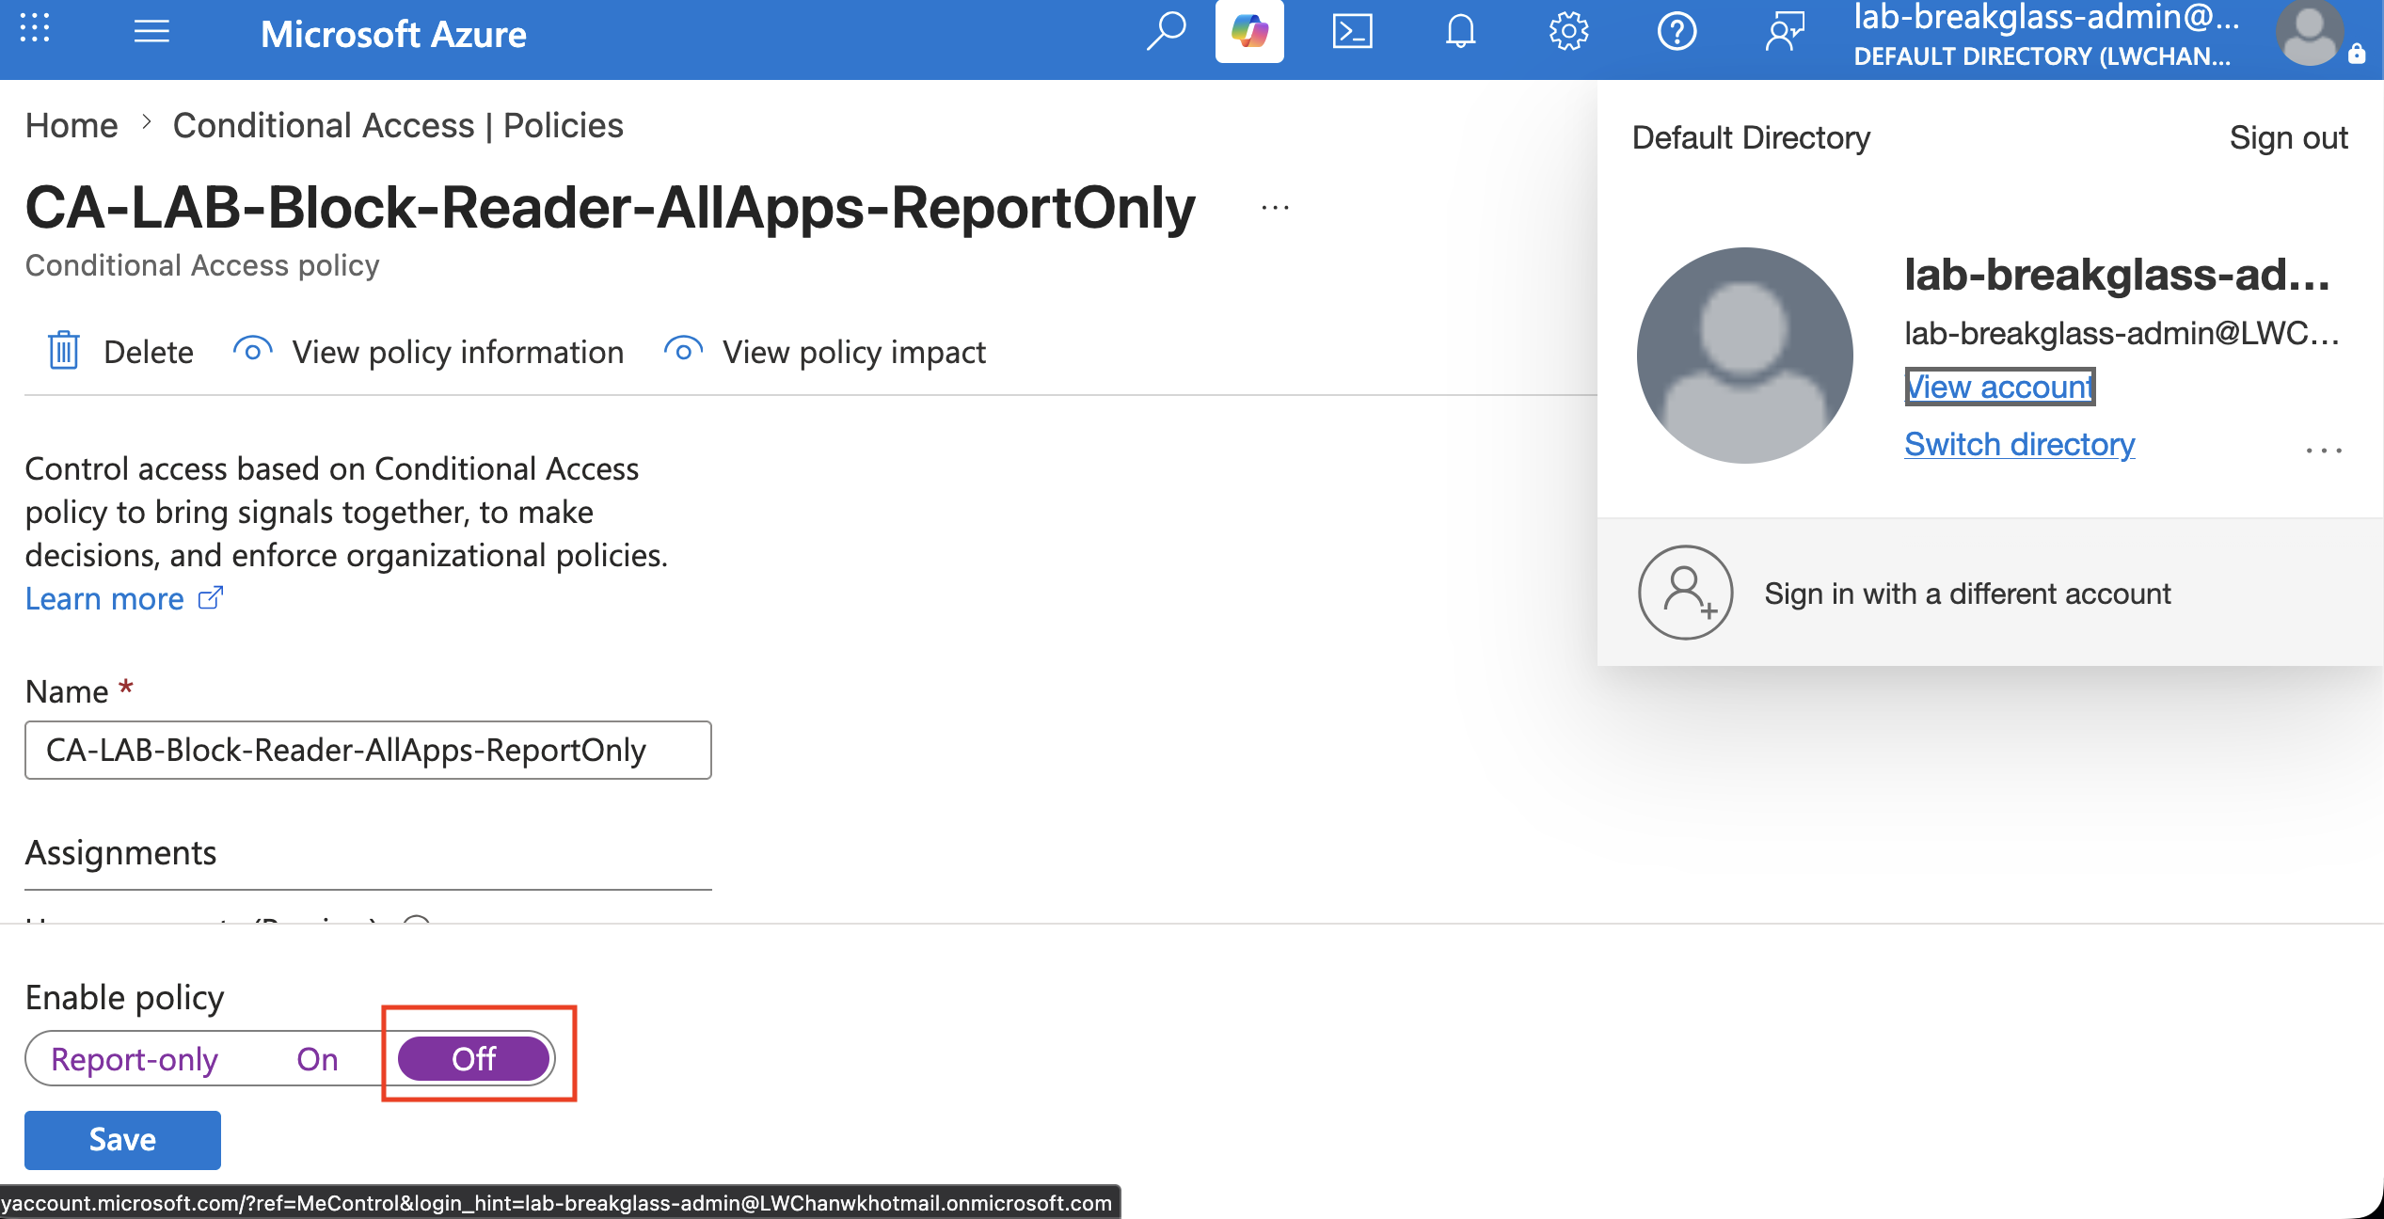Image resolution: width=2384 pixels, height=1219 pixels.
Task: Open Conditional Access | Policies breadcrumb
Action: [398, 125]
